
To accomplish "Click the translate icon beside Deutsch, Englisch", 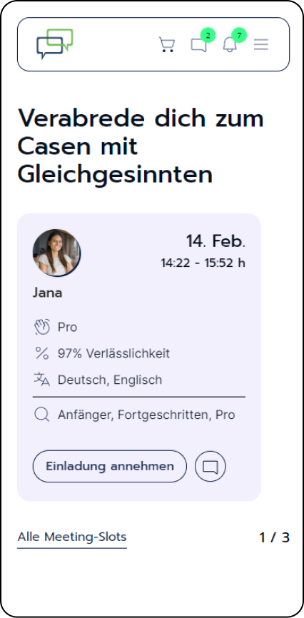I will click(x=42, y=380).
